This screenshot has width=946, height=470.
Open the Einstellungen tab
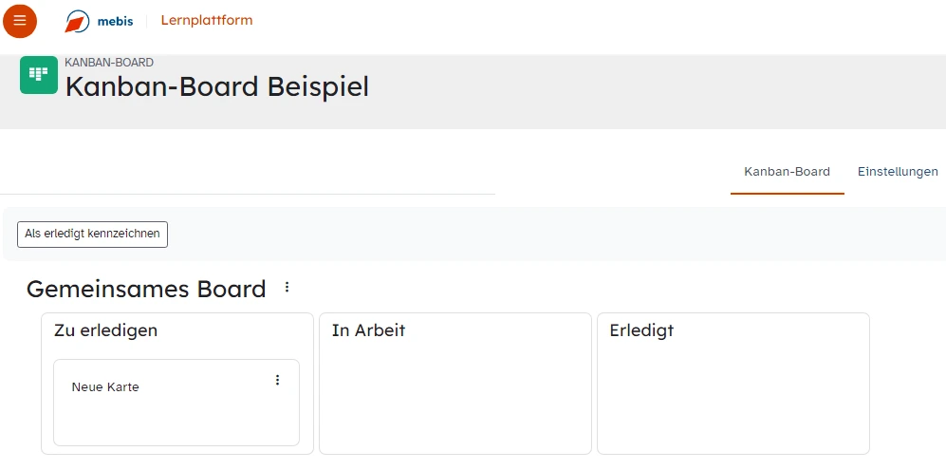pyautogui.click(x=897, y=172)
